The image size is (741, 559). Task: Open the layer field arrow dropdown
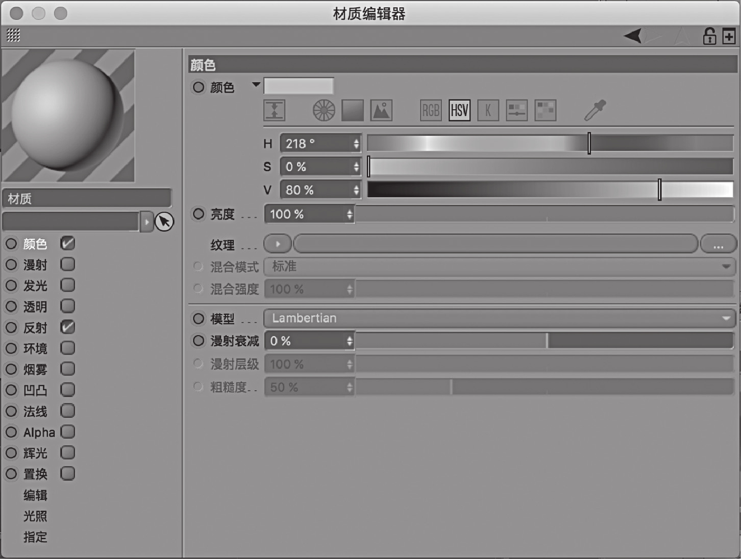[x=146, y=222]
